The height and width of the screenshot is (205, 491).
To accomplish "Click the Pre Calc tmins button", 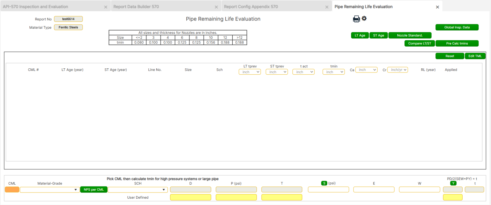I will point(457,43).
